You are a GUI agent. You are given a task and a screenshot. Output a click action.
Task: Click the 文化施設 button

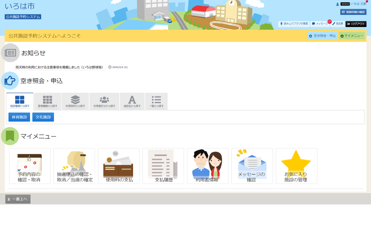(x=43, y=117)
